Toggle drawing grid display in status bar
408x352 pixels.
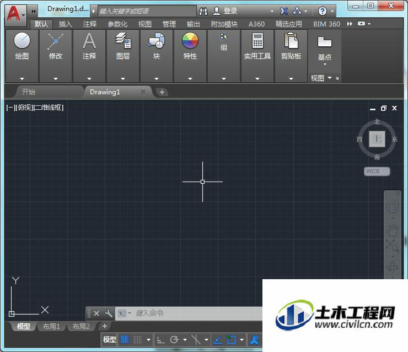coord(125,339)
